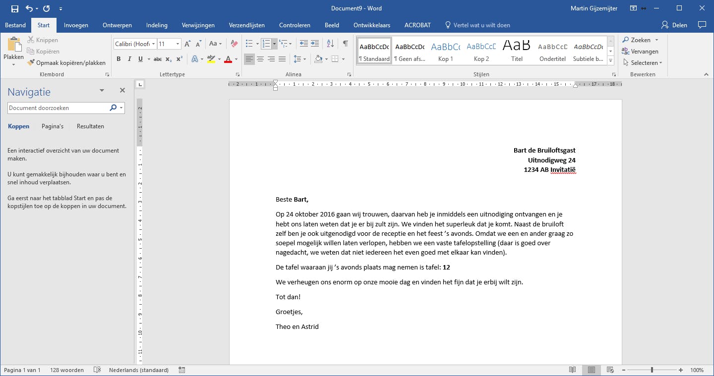
Task: Expand the styles gallery with the More arrow
Action: [611, 61]
